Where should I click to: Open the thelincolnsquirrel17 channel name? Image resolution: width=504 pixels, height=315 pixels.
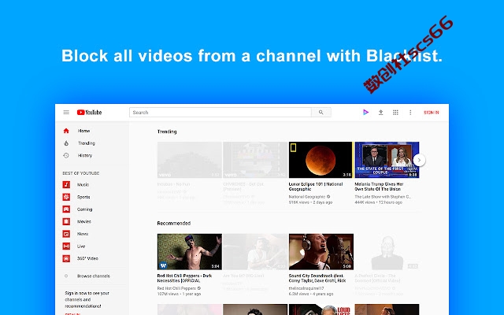pos(306,288)
